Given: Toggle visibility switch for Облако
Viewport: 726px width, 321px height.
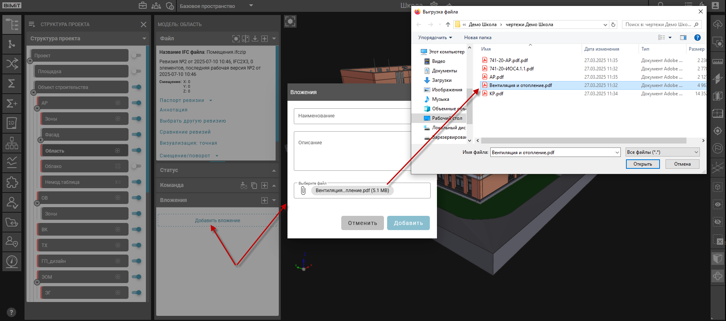Looking at the screenshot, I should pos(136,166).
